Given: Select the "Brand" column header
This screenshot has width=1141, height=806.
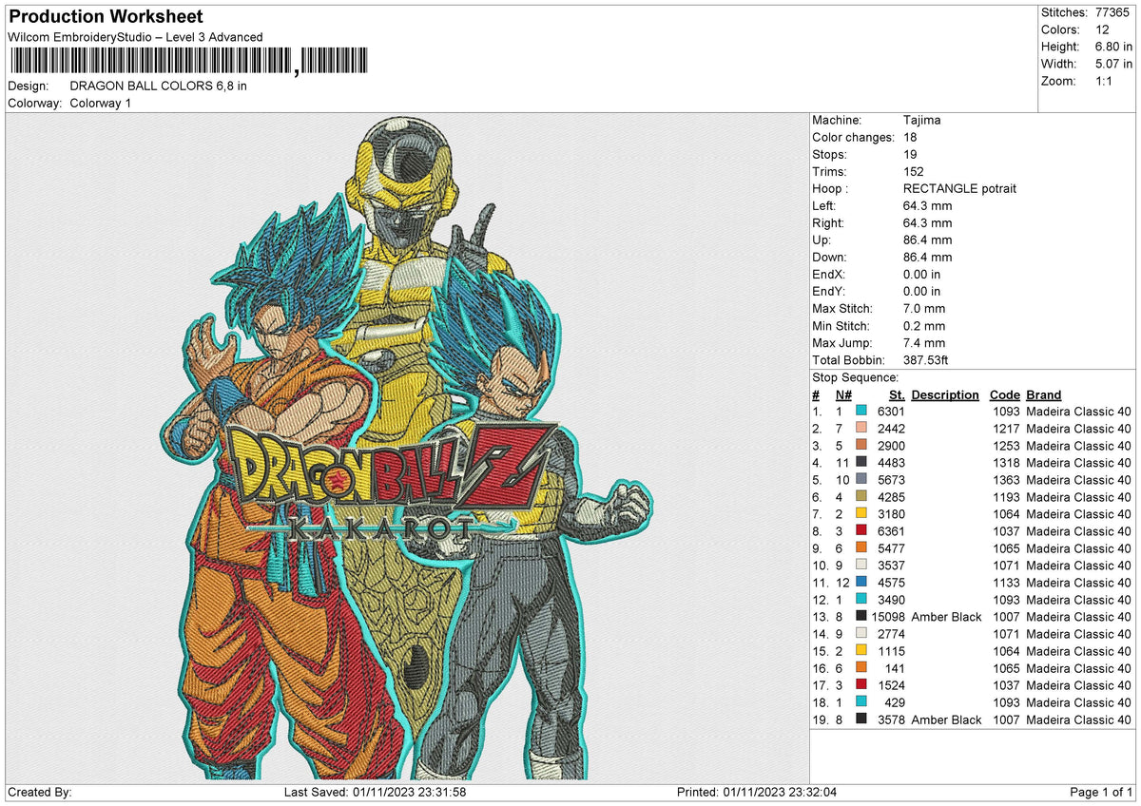Looking at the screenshot, I should (1044, 394).
